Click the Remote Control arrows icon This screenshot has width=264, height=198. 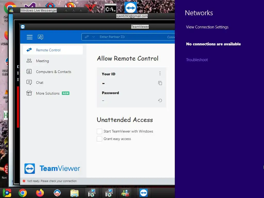click(29, 50)
